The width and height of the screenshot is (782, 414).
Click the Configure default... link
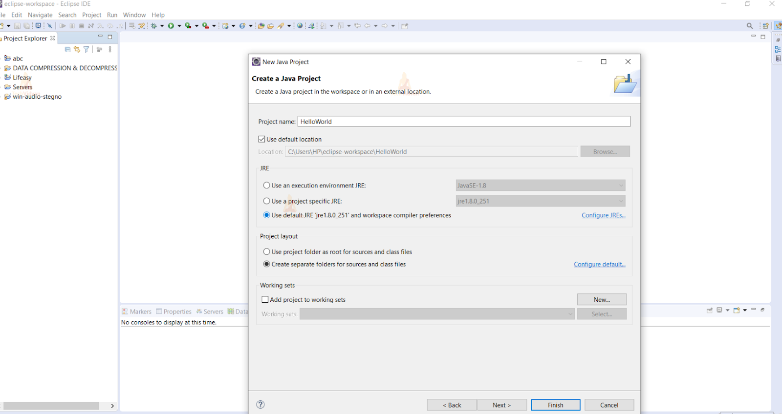600,264
